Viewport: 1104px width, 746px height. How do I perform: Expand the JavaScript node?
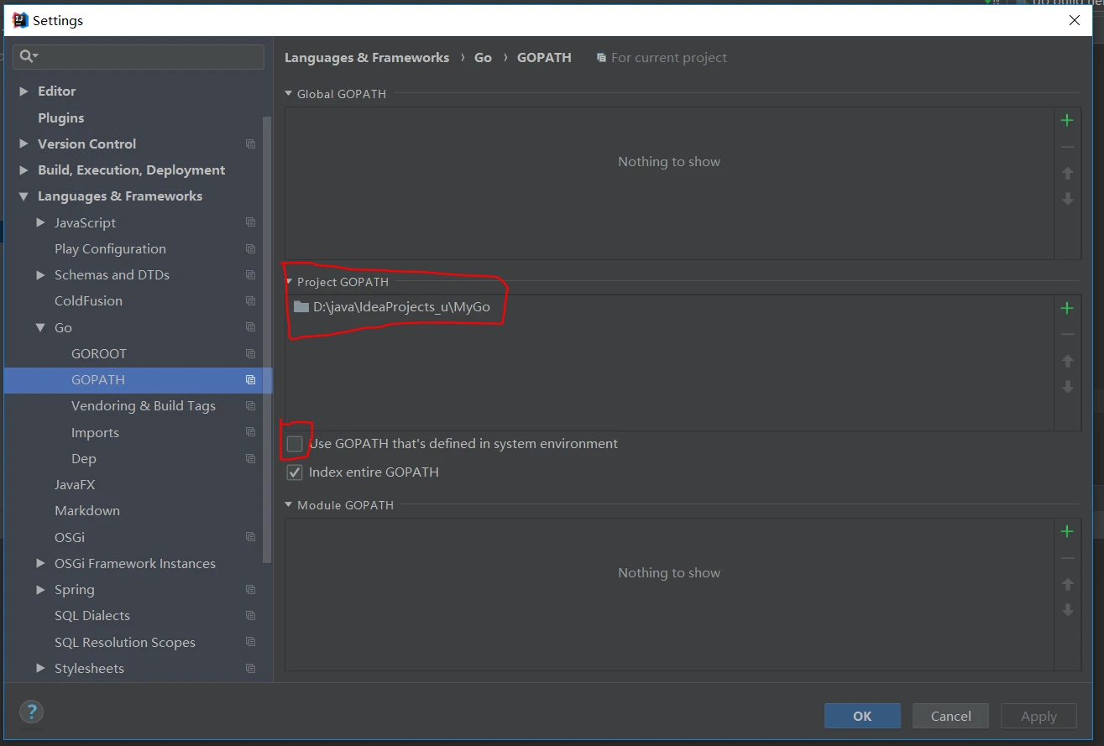40,222
